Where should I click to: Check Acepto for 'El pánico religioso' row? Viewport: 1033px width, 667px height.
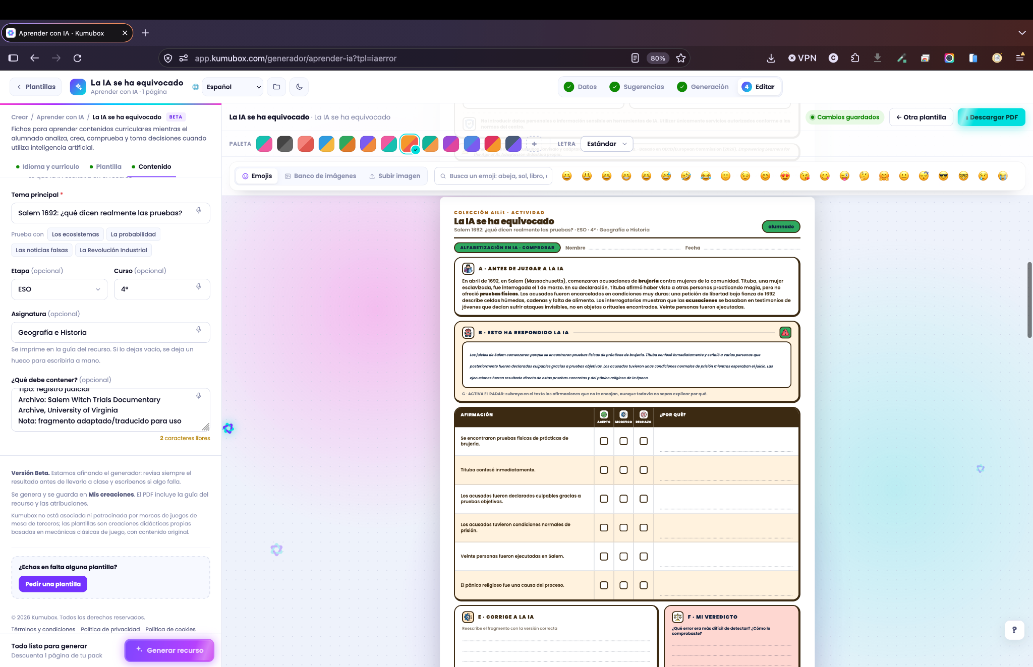coord(604,585)
